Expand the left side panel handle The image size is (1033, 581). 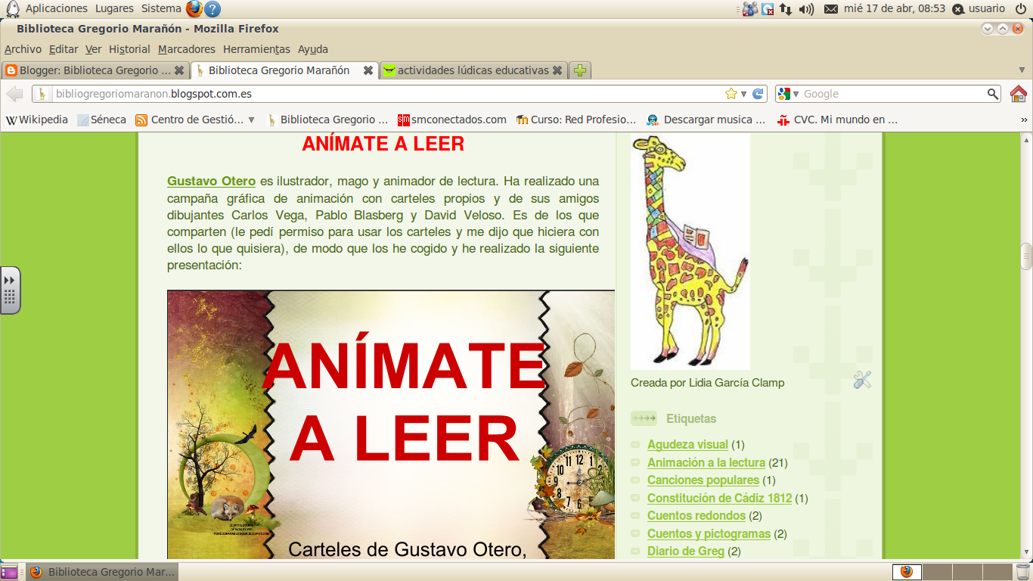click(x=10, y=290)
